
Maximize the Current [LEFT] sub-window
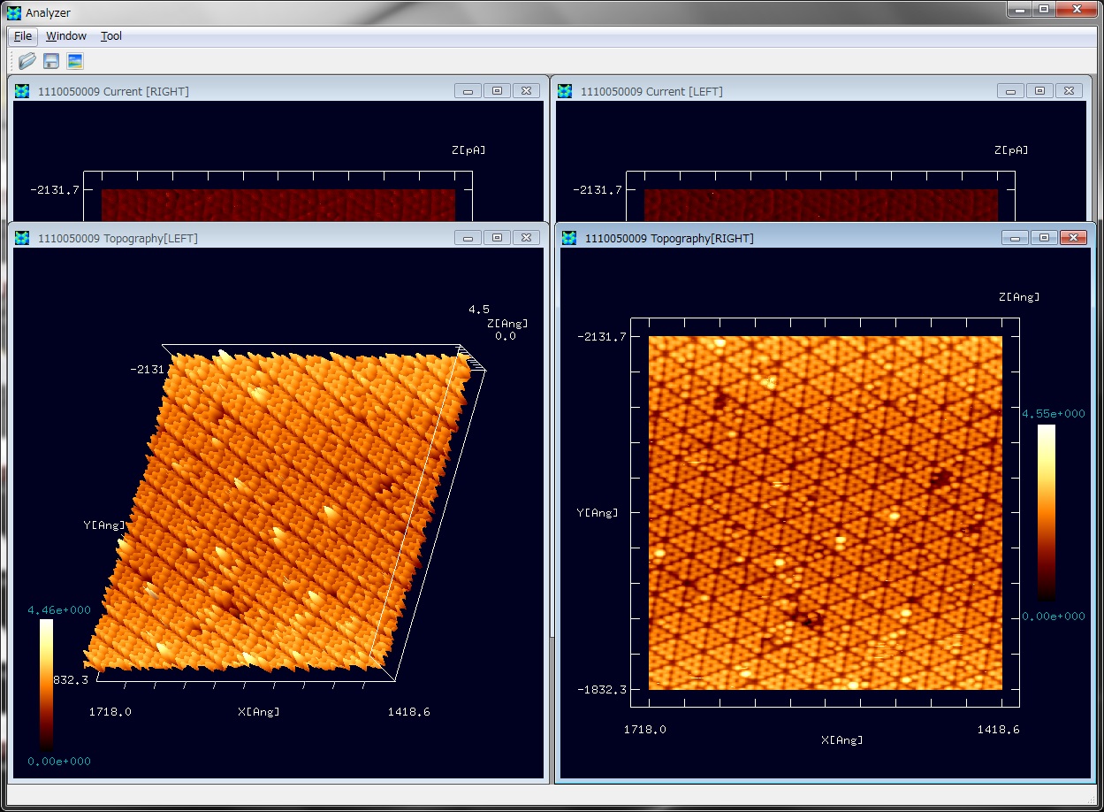click(x=1039, y=91)
